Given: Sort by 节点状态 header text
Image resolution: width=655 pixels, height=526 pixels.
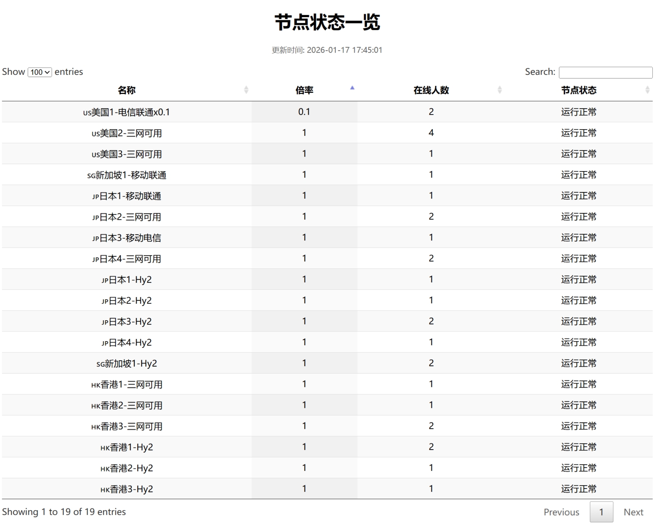Looking at the screenshot, I should pyautogui.click(x=579, y=90).
